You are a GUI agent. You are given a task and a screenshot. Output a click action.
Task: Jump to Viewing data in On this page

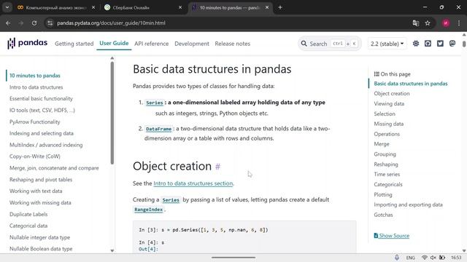[x=389, y=103]
